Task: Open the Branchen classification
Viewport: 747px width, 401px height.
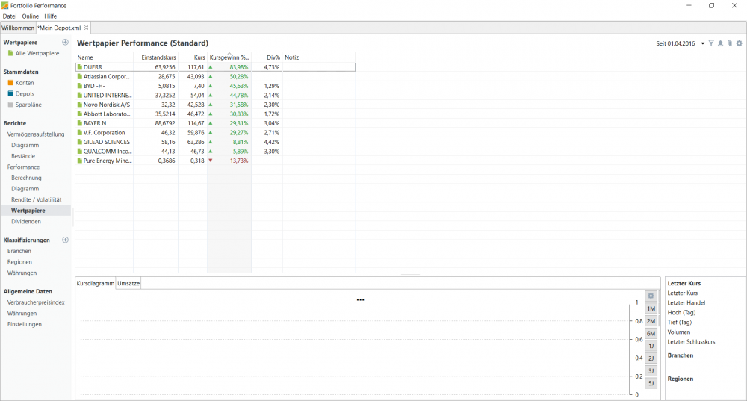Action: point(19,251)
